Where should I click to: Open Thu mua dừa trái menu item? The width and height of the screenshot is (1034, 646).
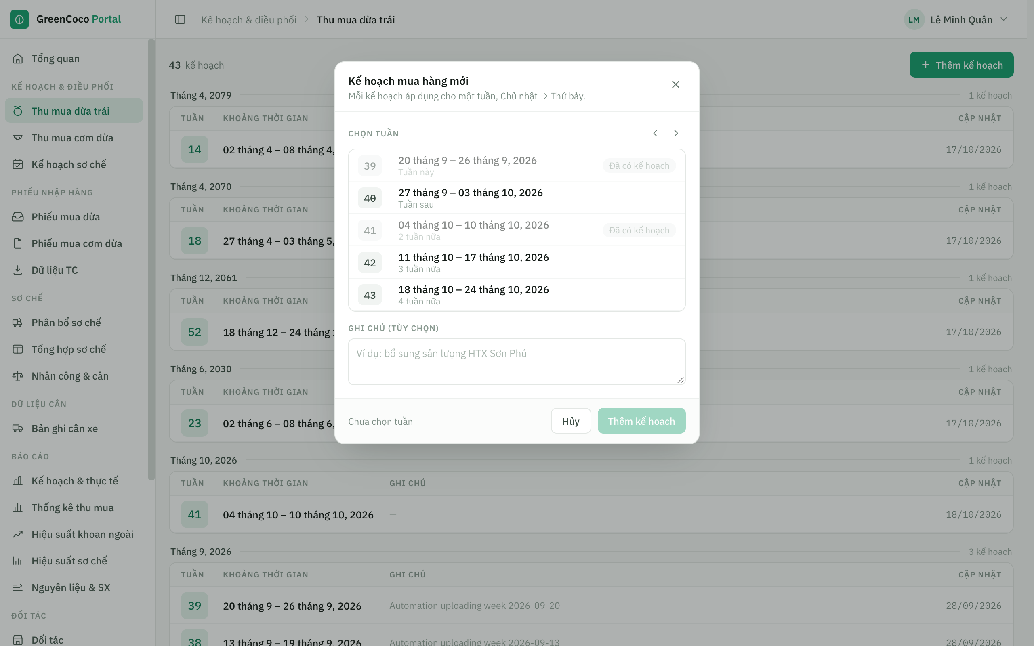[74, 111]
